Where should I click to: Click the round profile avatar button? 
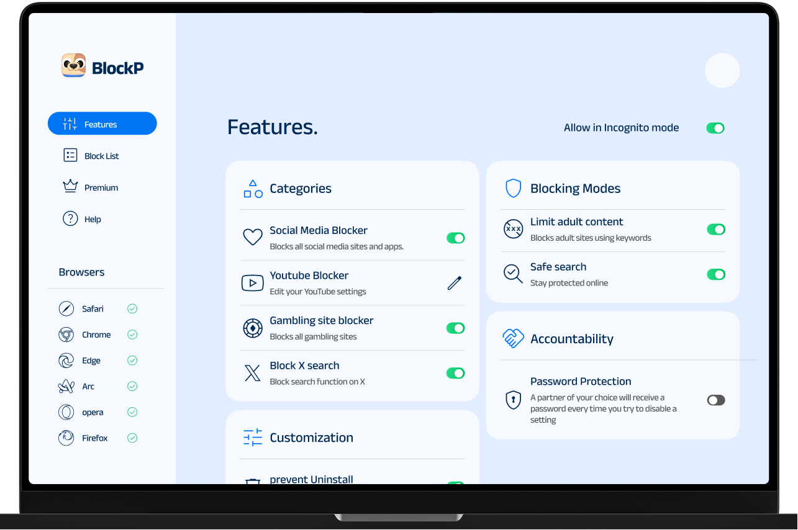click(722, 70)
